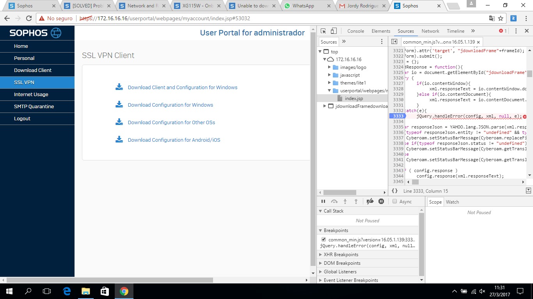
Task: Reload the page in Chrome
Action: point(28,18)
